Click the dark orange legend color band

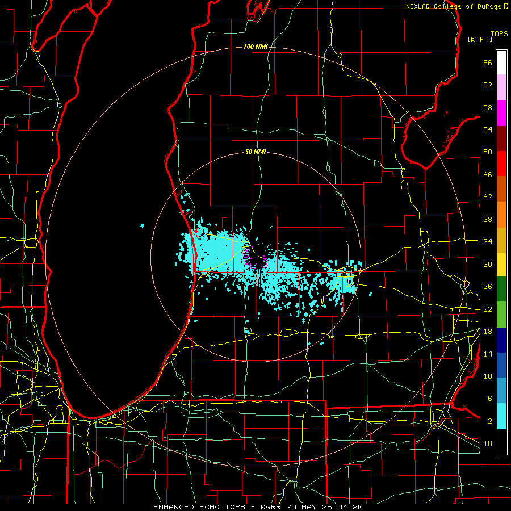coord(501,189)
